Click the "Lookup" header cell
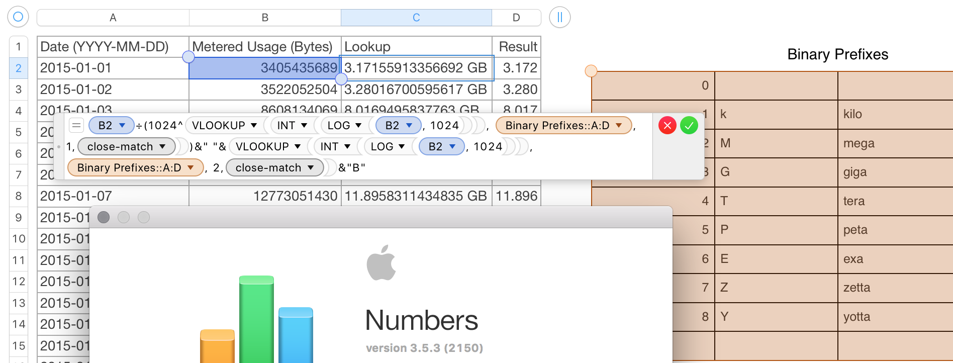The image size is (953, 363). 416,47
